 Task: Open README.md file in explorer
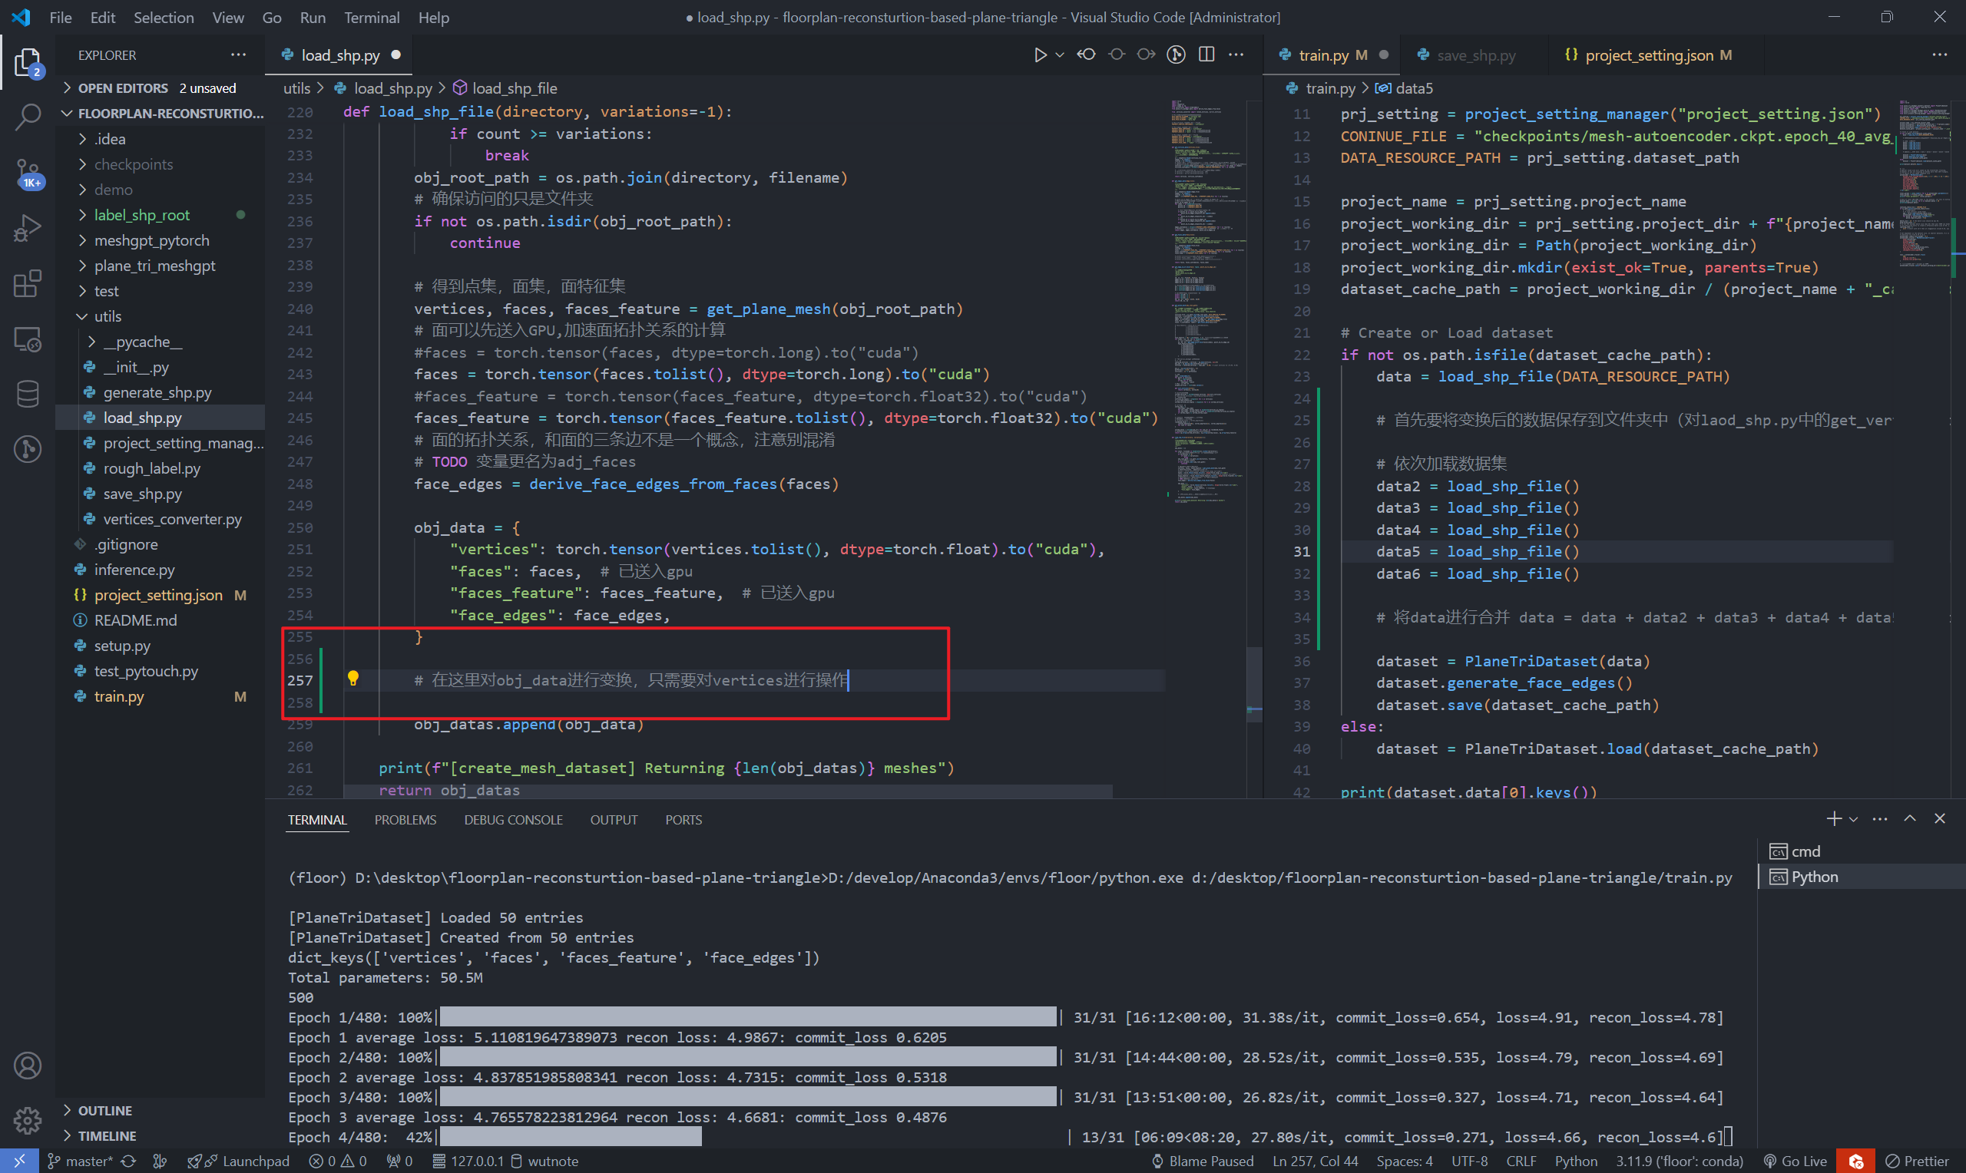[160, 620]
